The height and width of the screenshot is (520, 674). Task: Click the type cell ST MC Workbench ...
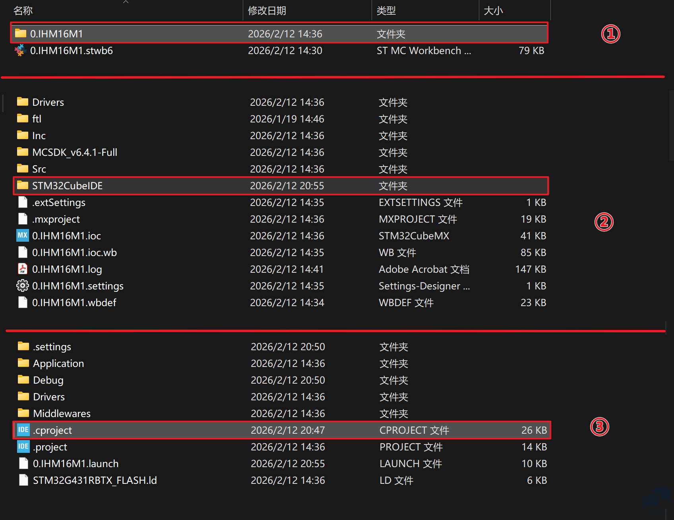pos(424,50)
